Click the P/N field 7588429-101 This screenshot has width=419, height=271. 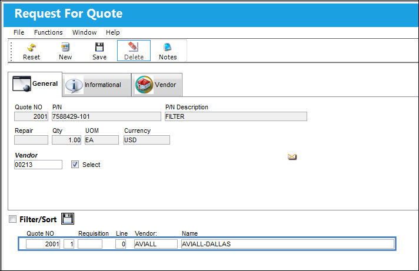tap(107, 116)
